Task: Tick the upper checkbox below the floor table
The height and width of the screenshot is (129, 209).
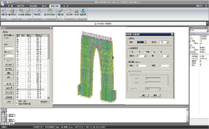Action: coord(17,101)
